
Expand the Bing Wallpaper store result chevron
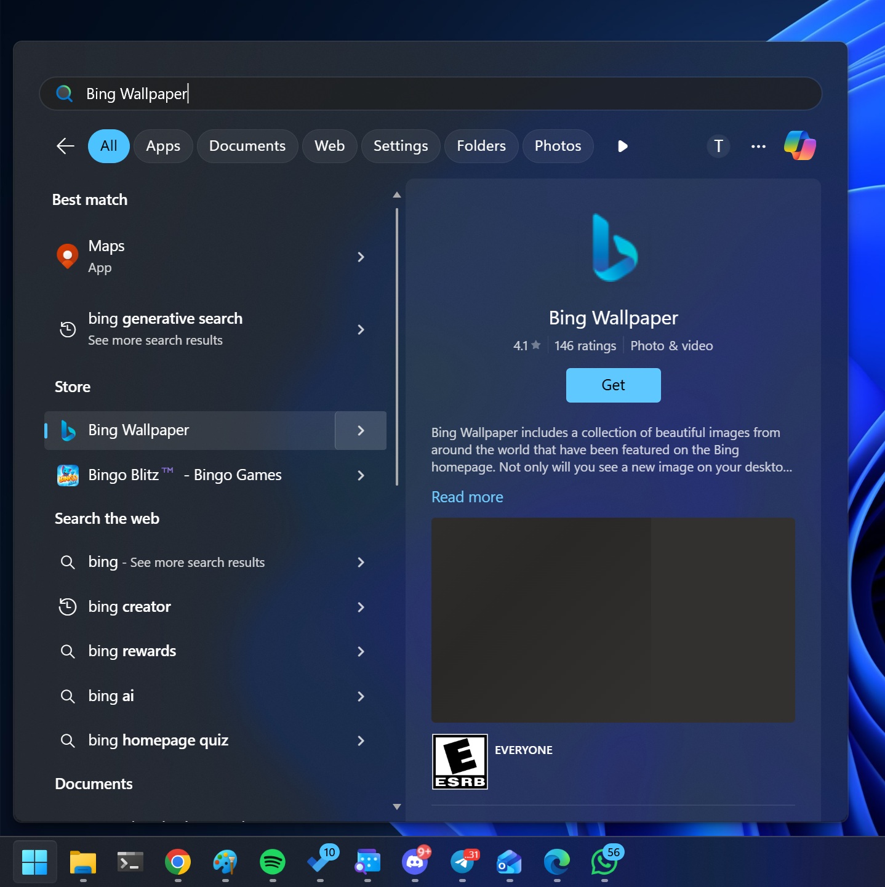(x=360, y=430)
